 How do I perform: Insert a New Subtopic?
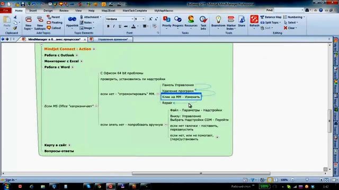[x=40, y=23]
